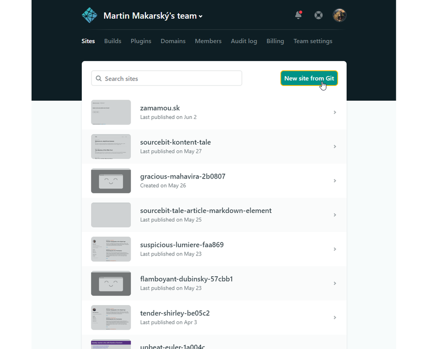Click flamboyant-dubinsky-57cbb1 smiley thumbnail

pyautogui.click(x=111, y=283)
